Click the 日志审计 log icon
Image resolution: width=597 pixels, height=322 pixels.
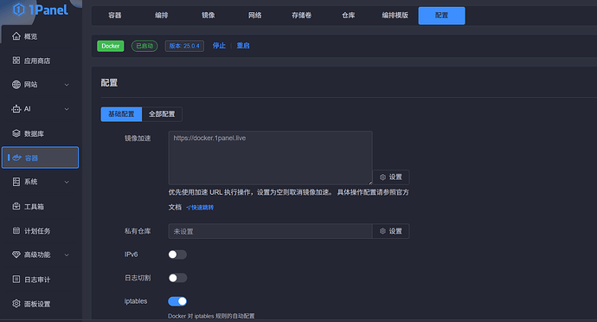(x=16, y=280)
